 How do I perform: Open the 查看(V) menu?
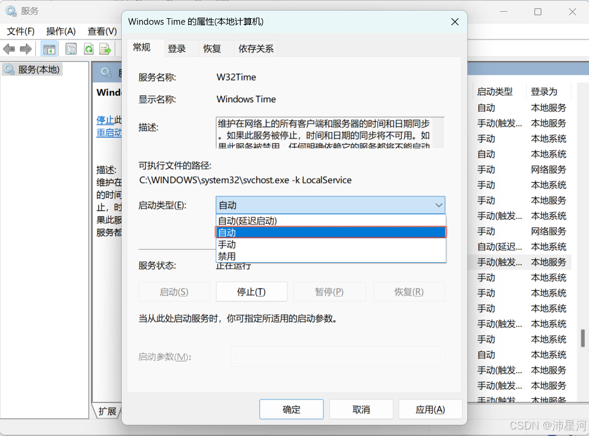[102, 31]
